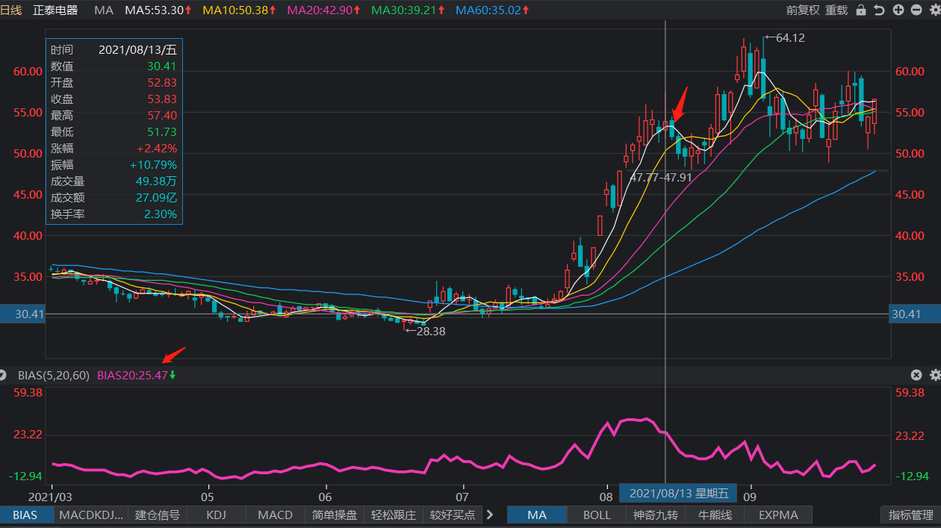Zoom out with top-bar minus icon
The width and height of the screenshot is (941, 528).
[916, 10]
